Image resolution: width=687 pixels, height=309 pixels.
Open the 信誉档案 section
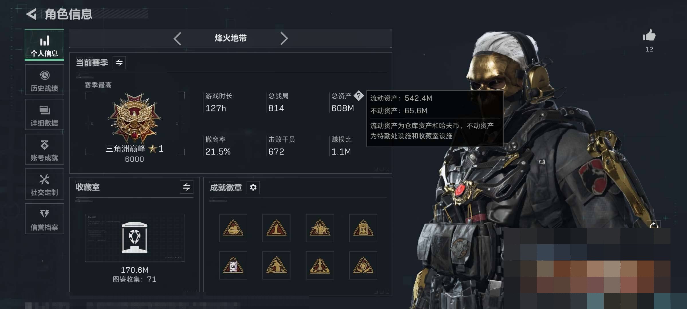coord(44,219)
